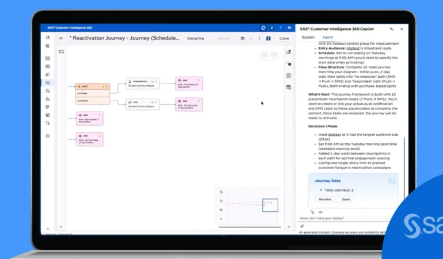Open three-dot menu on Push Notification node
Viewport: 443px width, 259px height.
pos(156,81)
